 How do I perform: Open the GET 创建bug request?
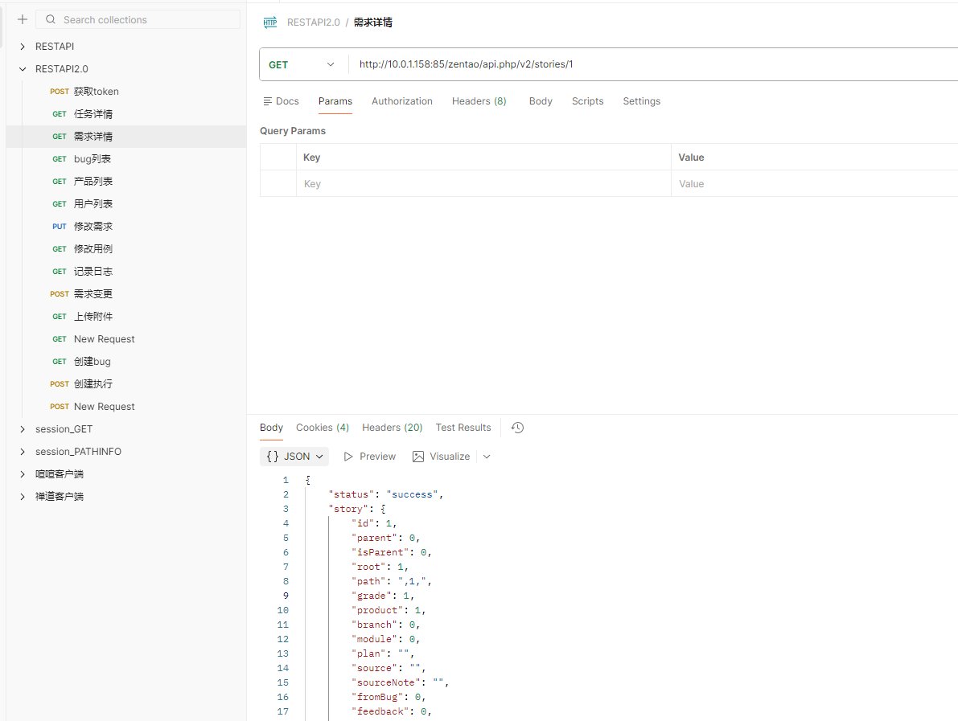126,362
